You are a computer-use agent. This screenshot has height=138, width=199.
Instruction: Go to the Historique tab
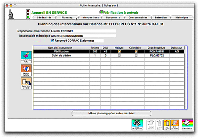click(182, 17)
